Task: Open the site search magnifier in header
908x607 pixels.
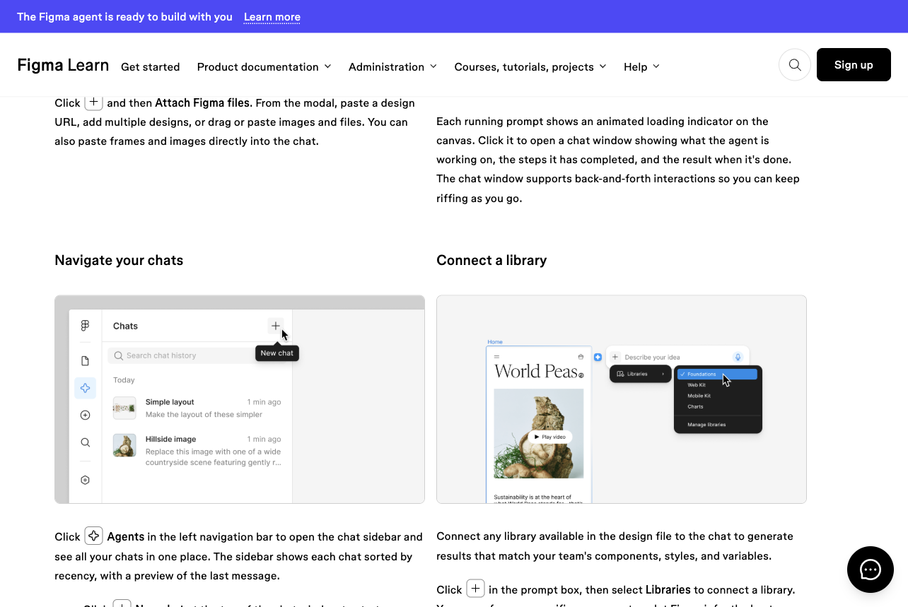Action: [795, 65]
